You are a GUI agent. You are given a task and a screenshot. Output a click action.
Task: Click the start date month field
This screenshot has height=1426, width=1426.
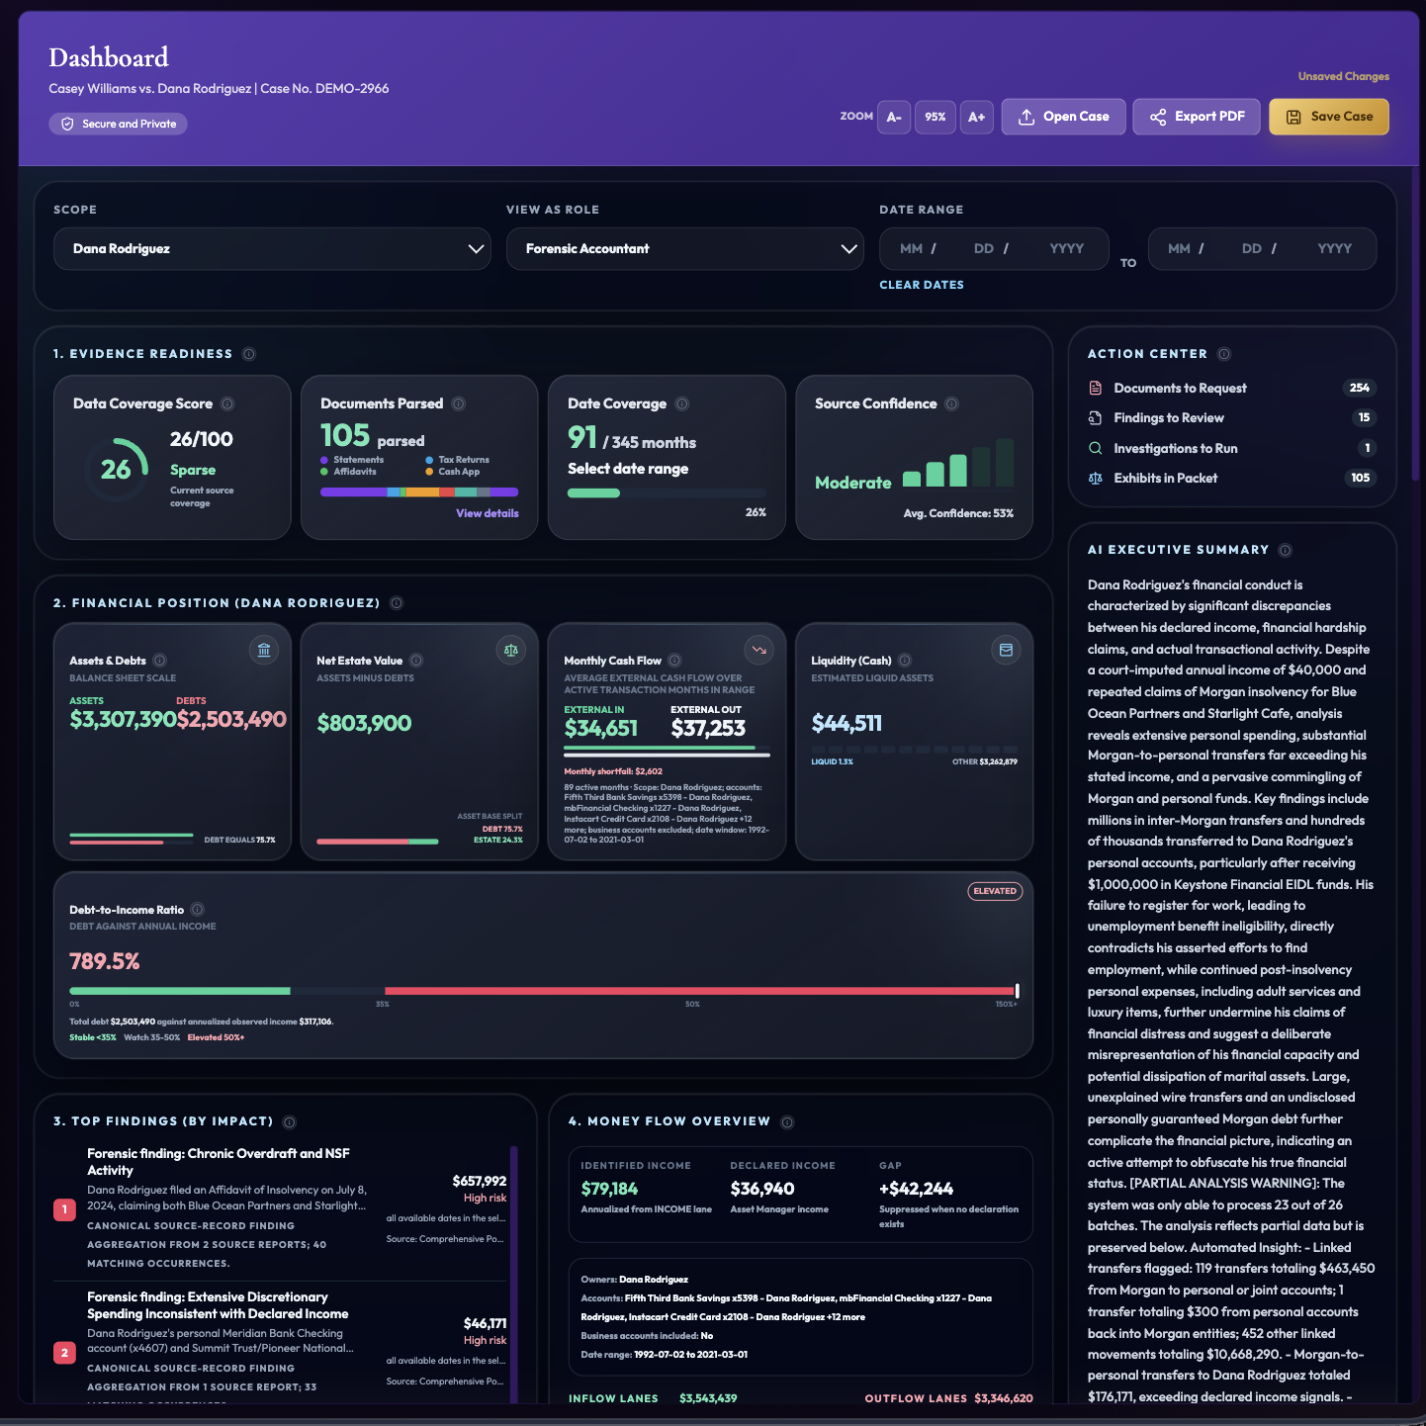(x=911, y=249)
